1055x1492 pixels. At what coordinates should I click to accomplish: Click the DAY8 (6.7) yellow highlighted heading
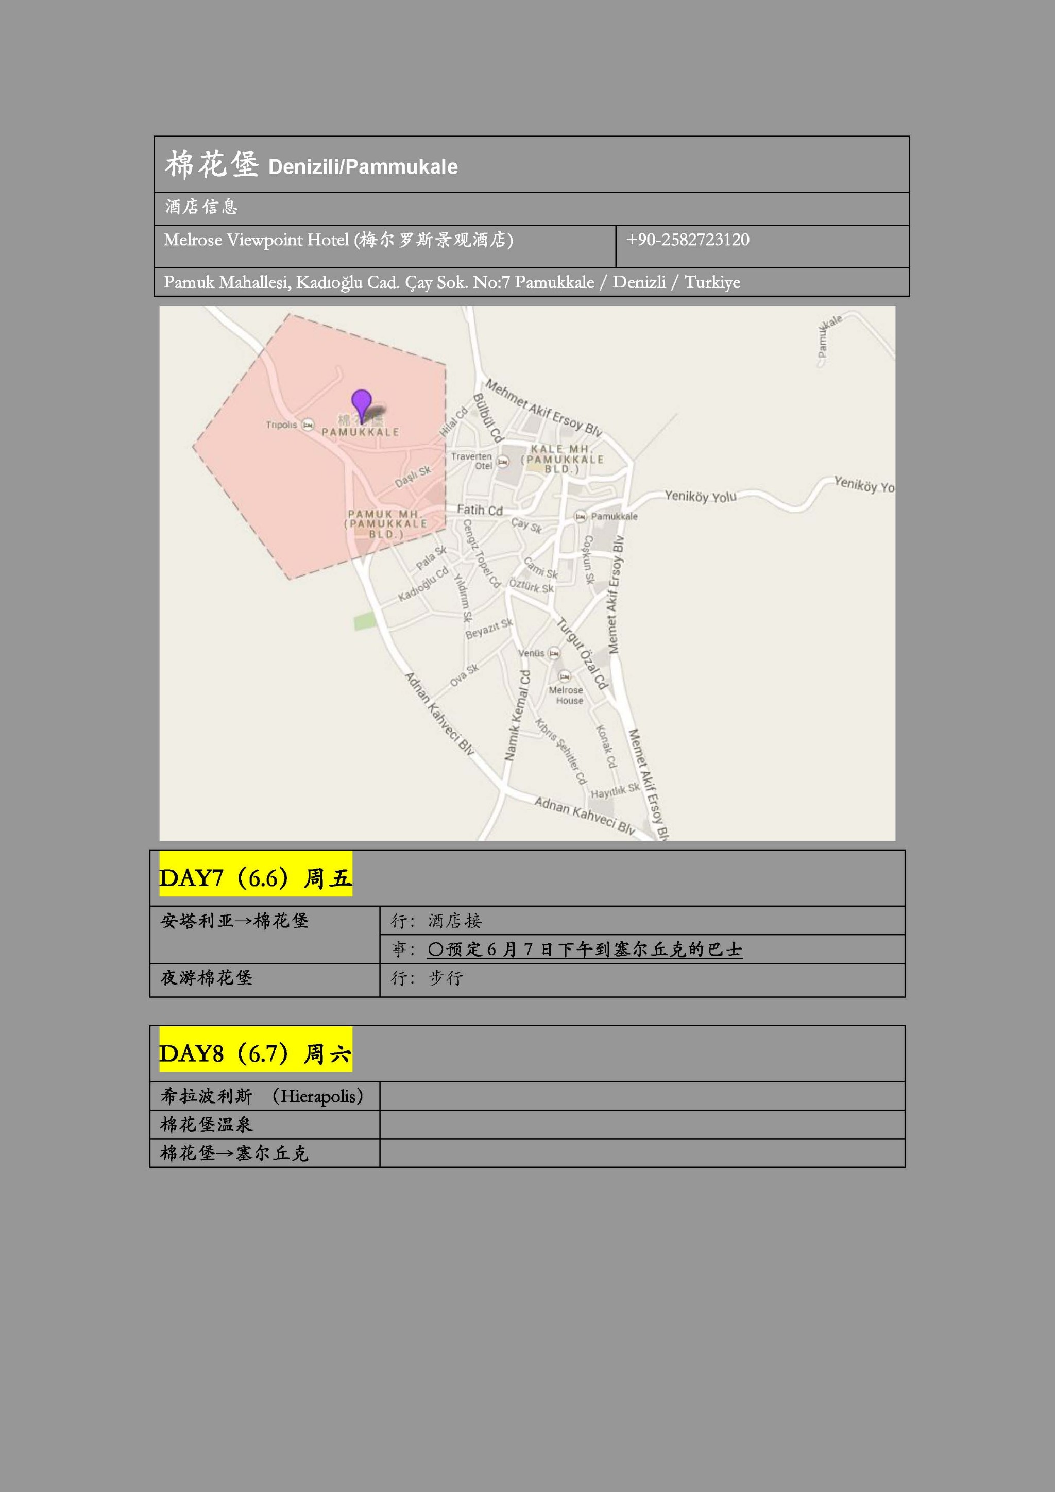pyautogui.click(x=256, y=1054)
